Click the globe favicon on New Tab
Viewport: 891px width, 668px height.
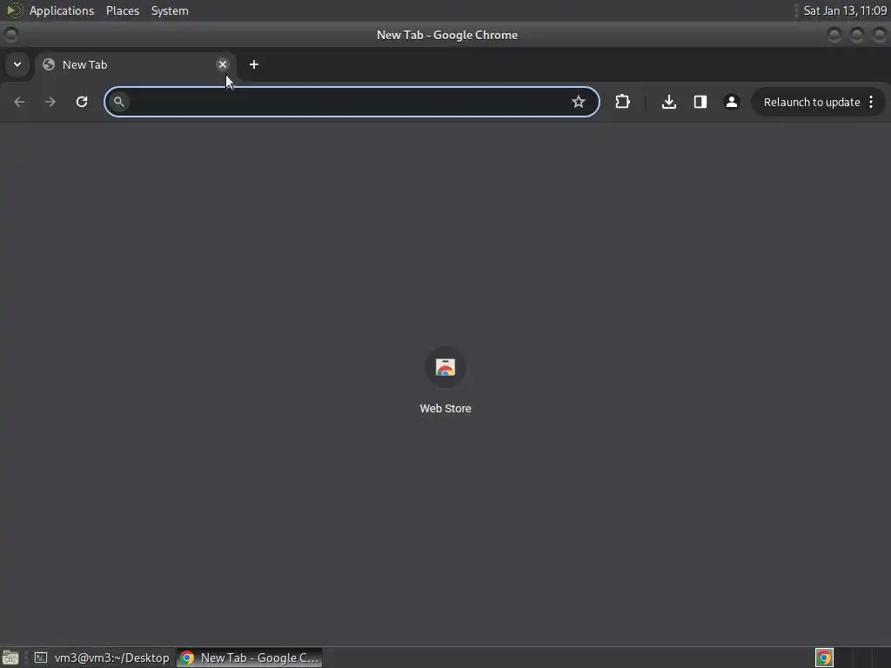click(49, 64)
